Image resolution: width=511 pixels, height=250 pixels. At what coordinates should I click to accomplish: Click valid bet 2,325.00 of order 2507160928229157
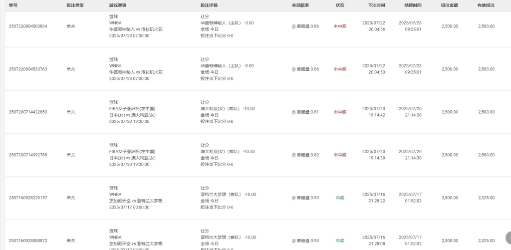tap(486, 198)
